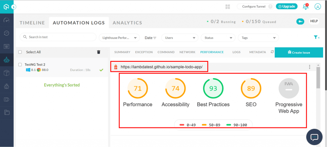Click the Create Issue button
The image size is (327, 147).
299,53
